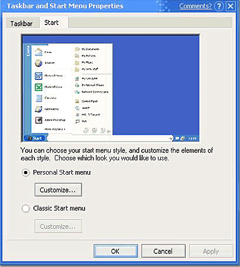The width and height of the screenshot is (240, 267).
Task: Click the Control Panel icon in preview
Action: (x=77, y=101)
